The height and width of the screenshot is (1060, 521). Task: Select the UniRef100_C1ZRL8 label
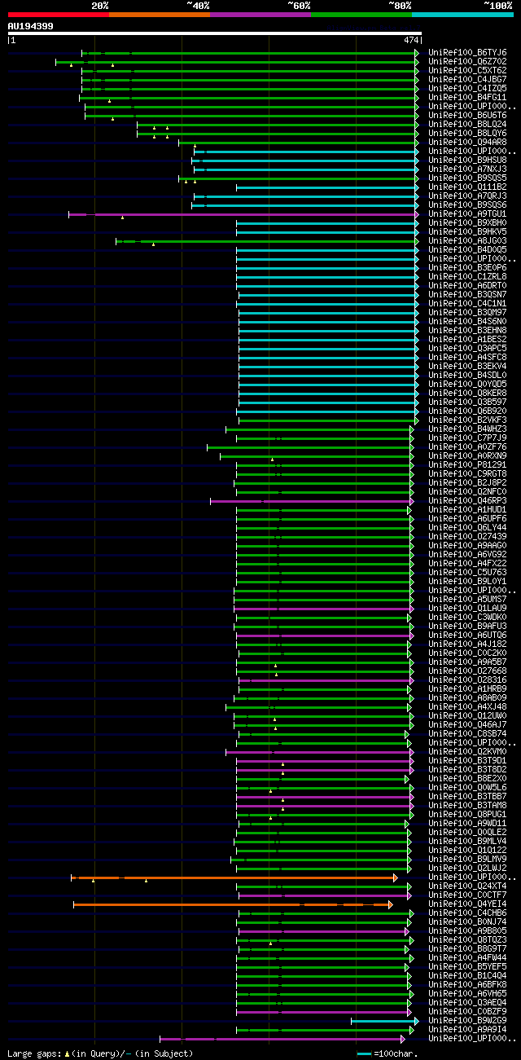click(x=467, y=276)
